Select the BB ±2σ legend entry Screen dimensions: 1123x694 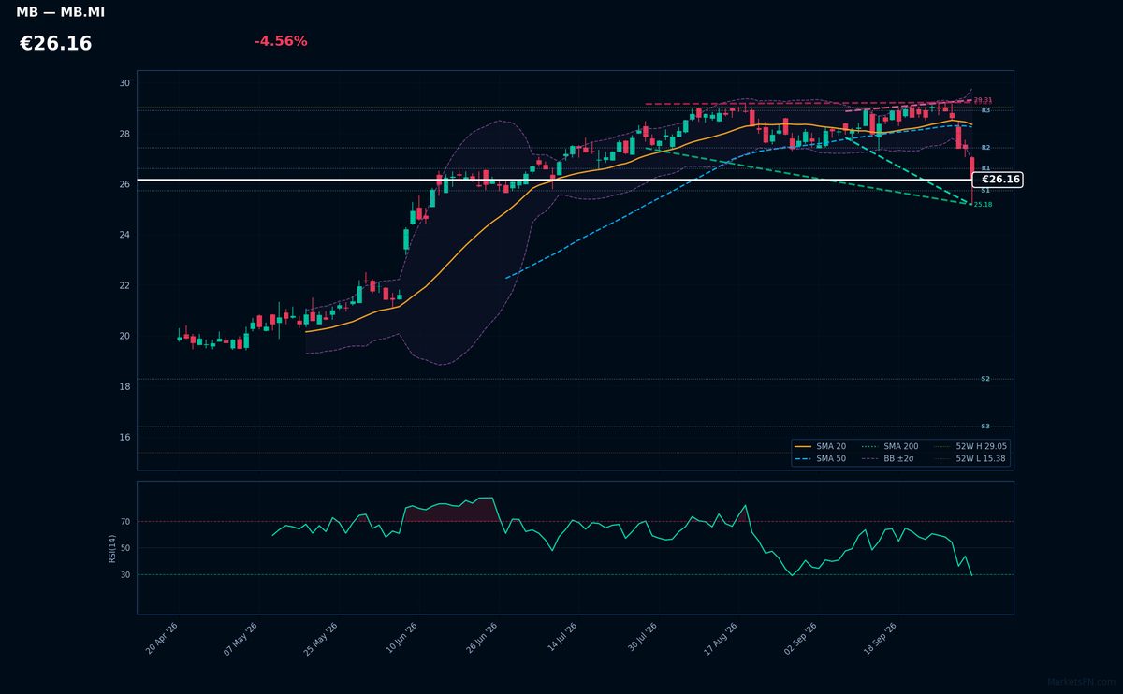(x=889, y=459)
